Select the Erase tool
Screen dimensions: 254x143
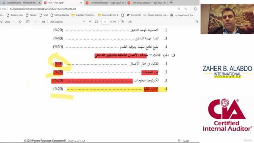(x=20, y=22)
